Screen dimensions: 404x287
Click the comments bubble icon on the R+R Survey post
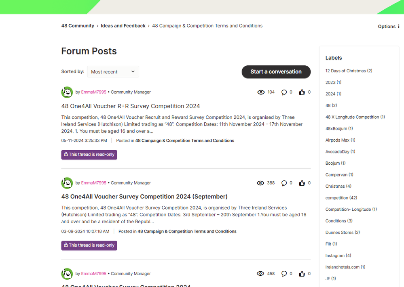click(x=284, y=92)
